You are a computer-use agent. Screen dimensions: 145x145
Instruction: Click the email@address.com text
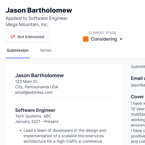click(x=34, y=92)
